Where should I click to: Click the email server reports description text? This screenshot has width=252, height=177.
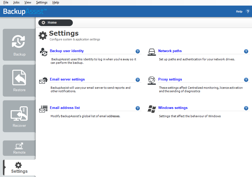pyautogui.click(x=91, y=90)
